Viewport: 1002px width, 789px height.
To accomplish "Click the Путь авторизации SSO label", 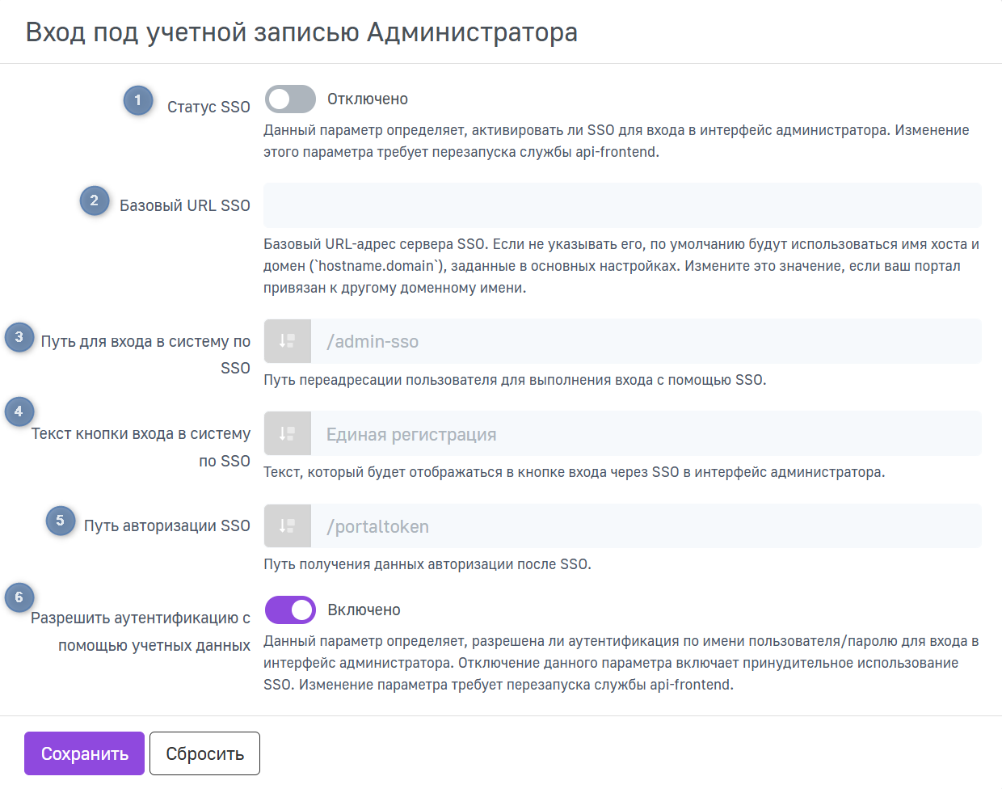I will coord(167,525).
